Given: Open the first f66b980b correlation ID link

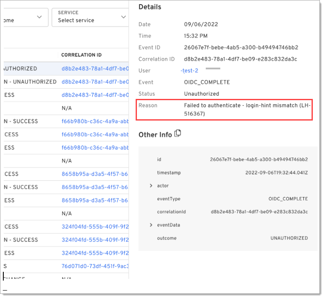Looking at the screenshot, I should pos(95,121).
